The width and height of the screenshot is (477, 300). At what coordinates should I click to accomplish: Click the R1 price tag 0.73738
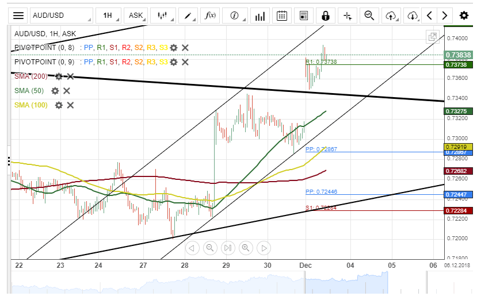pos(459,65)
